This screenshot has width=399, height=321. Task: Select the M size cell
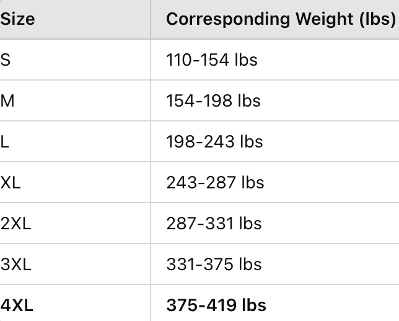point(7,100)
